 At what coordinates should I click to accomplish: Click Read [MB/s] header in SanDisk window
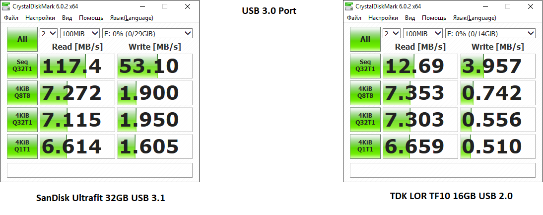pos(77,46)
